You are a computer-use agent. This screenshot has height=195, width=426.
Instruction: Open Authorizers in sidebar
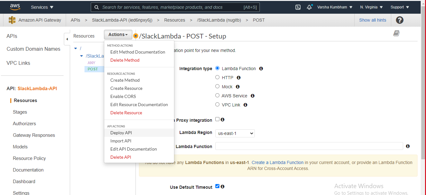click(24, 124)
